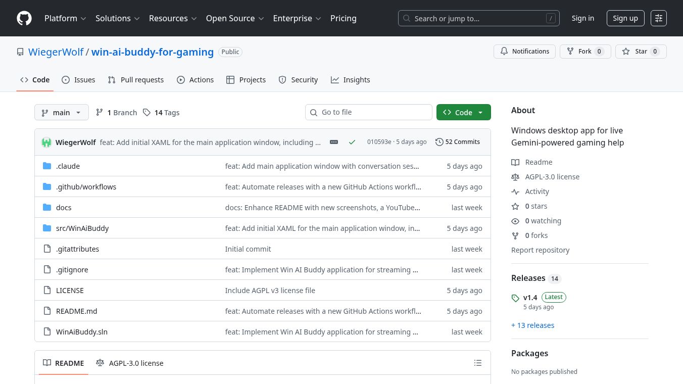Open the .claude folder
The image size is (683, 384).
coord(68,166)
